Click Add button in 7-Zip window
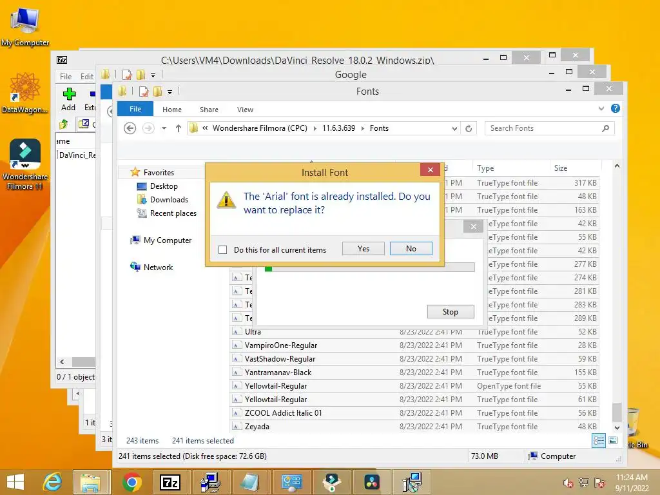 tap(68, 99)
